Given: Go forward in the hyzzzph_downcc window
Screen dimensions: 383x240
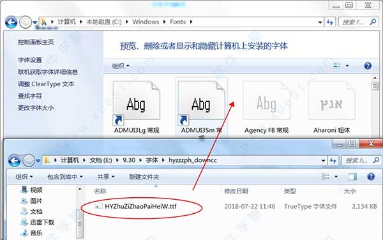Looking at the screenshot, I should (x=29, y=161).
